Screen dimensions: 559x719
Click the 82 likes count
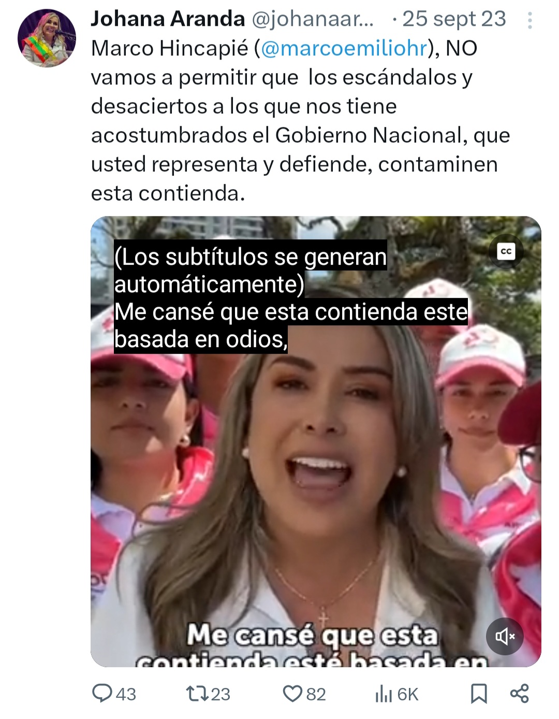tap(316, 694)
